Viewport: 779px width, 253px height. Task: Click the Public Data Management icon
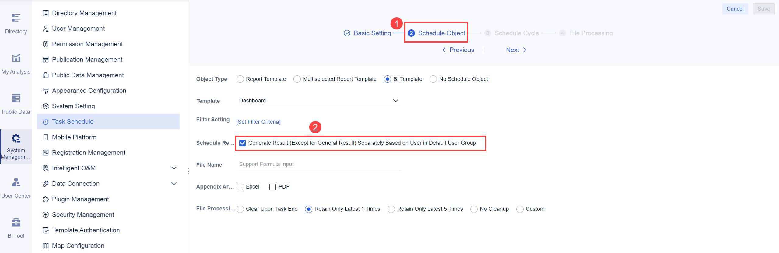click(x=46, y=75)
